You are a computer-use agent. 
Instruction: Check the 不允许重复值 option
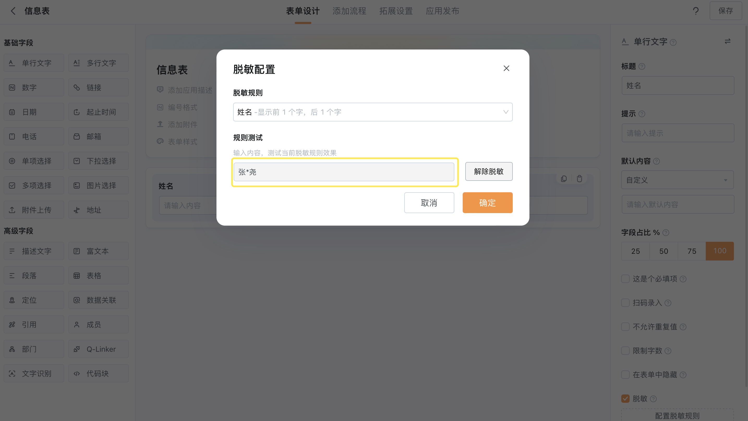pos(625,327)
